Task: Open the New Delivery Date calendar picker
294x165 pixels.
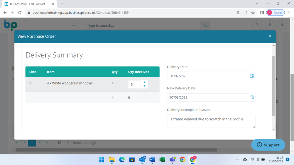Action: click(252, 97)
